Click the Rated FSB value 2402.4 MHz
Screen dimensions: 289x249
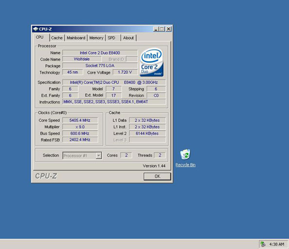tap(80, 140)
